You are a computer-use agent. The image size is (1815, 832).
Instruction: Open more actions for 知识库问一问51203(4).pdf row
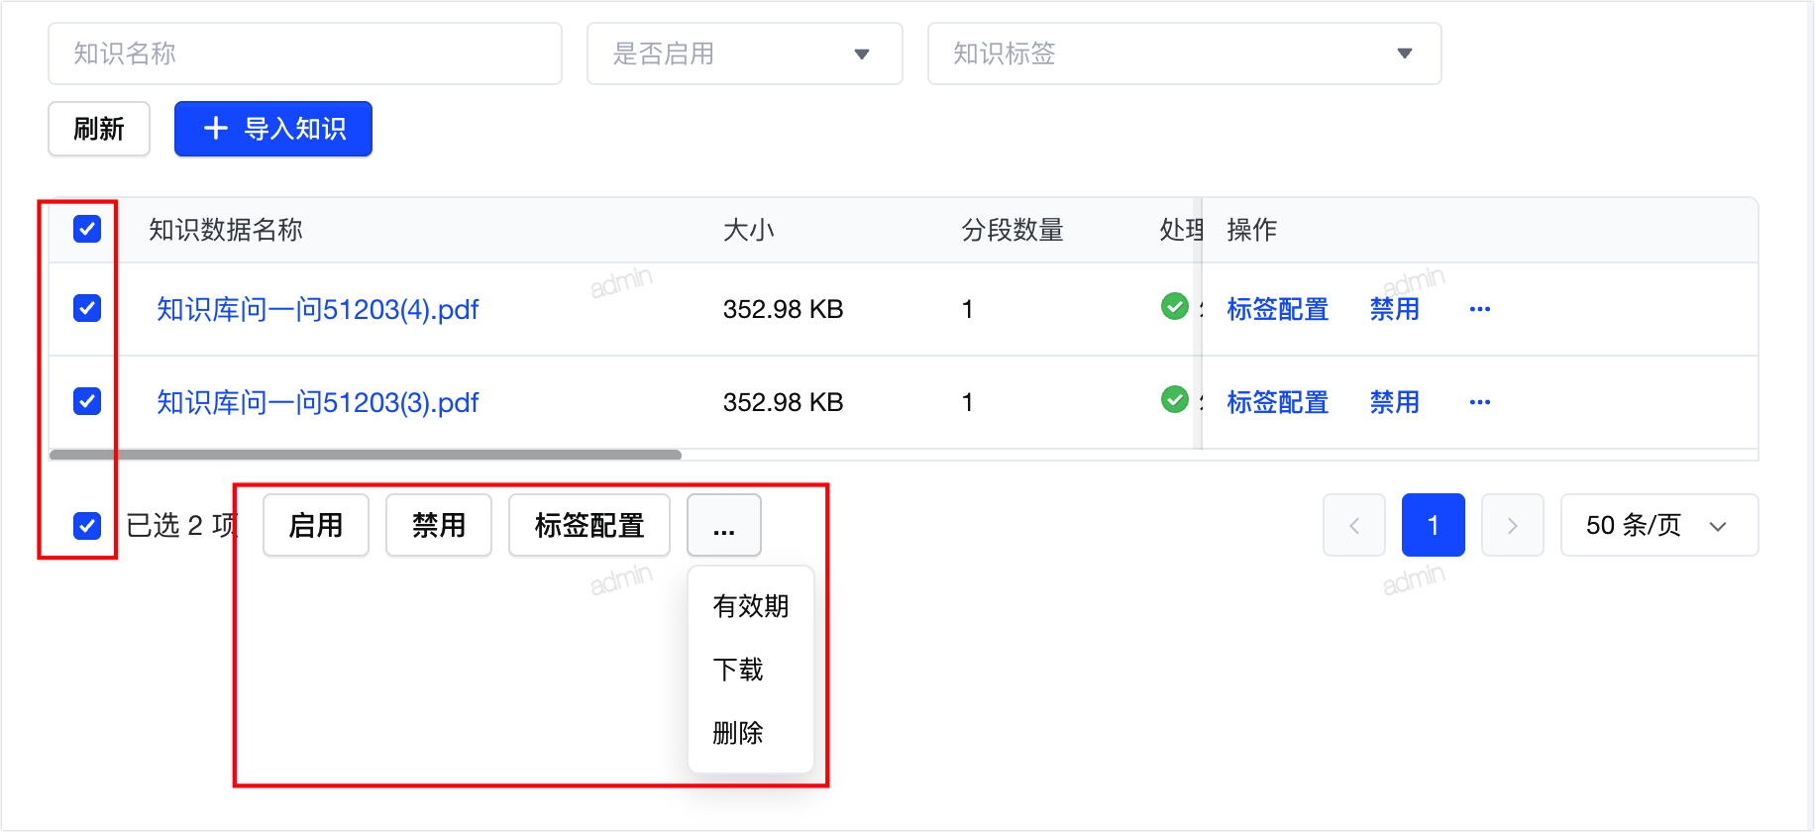coord(1479,309)
